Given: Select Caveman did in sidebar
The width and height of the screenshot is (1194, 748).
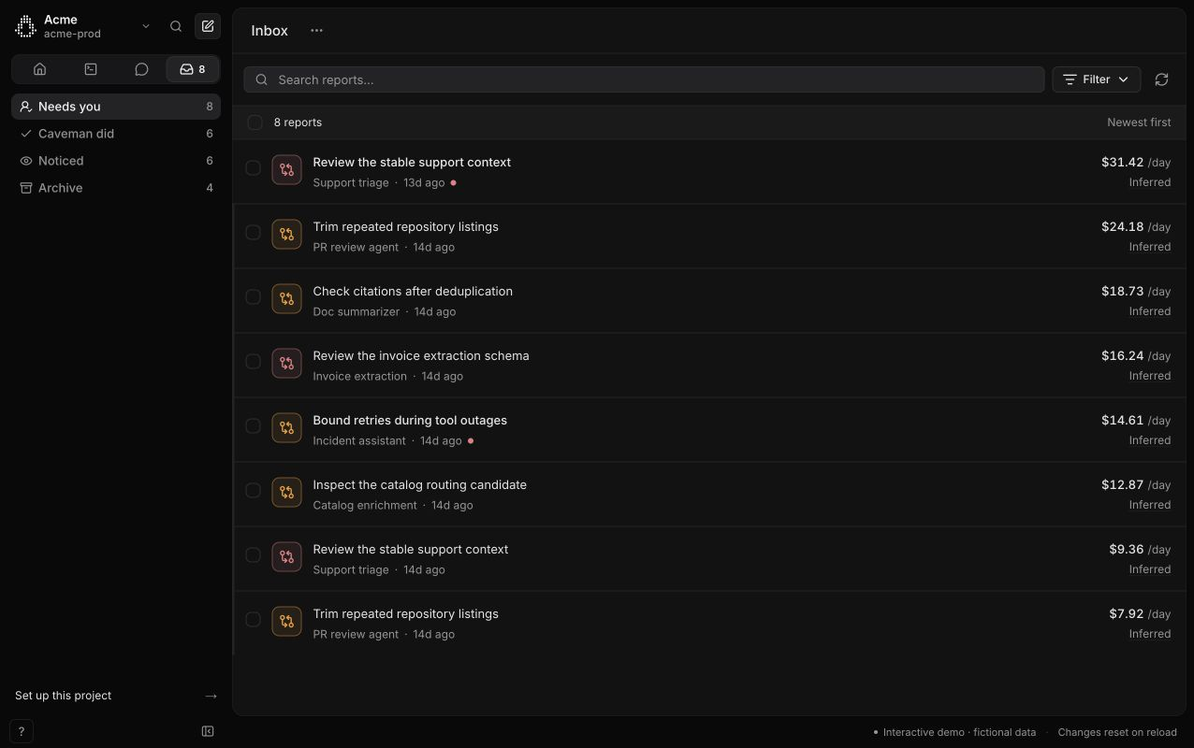Looking at the screenshot, I should pyautogui.click(x=116, y=134).
